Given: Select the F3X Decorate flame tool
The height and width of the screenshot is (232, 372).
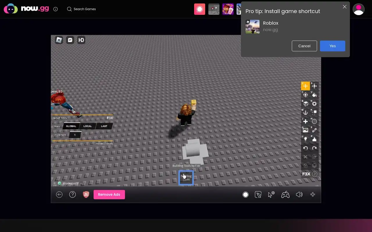Looking at the screenshot, I should 314,139.
